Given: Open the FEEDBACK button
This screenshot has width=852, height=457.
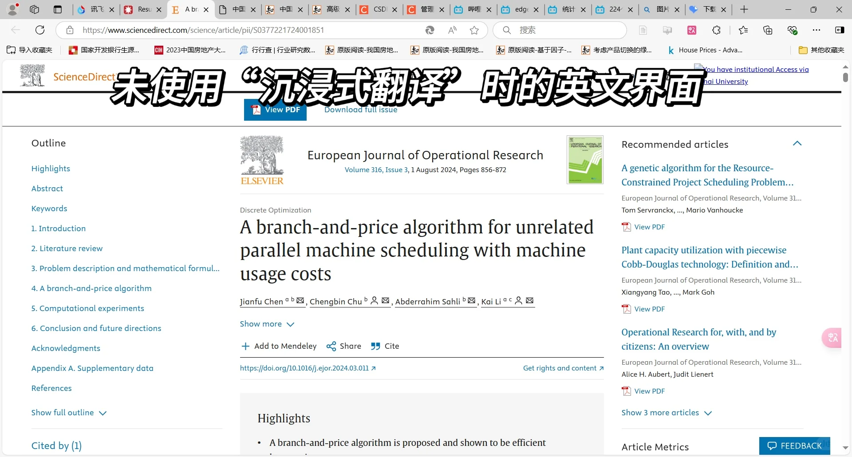Looking at the screenshot, I should click(794, 446).
